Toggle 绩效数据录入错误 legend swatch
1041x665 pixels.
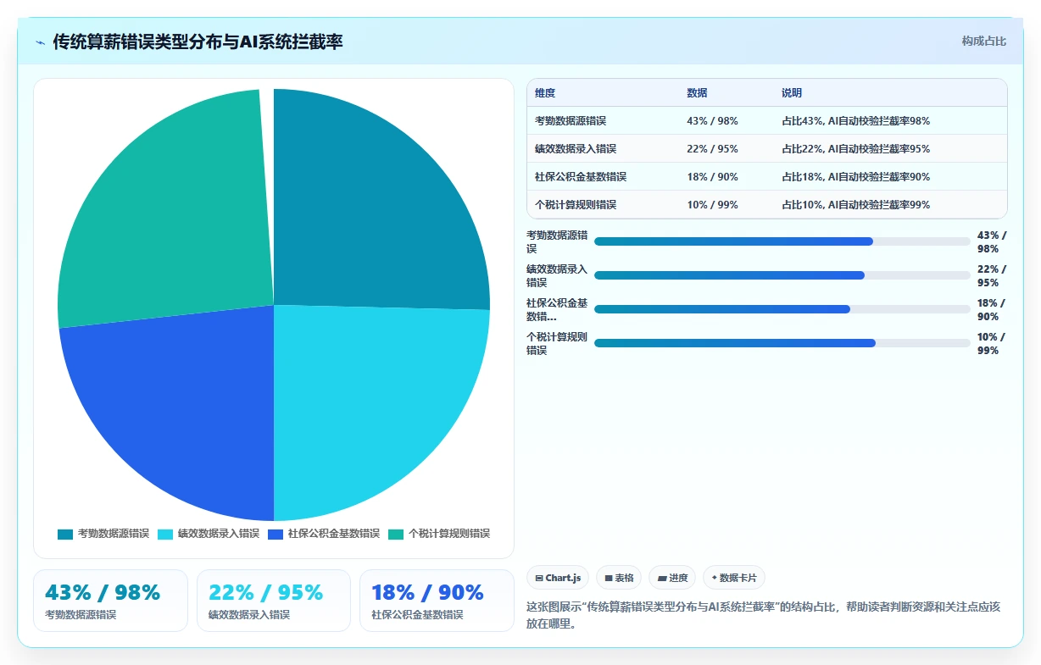tap(165, 534)
